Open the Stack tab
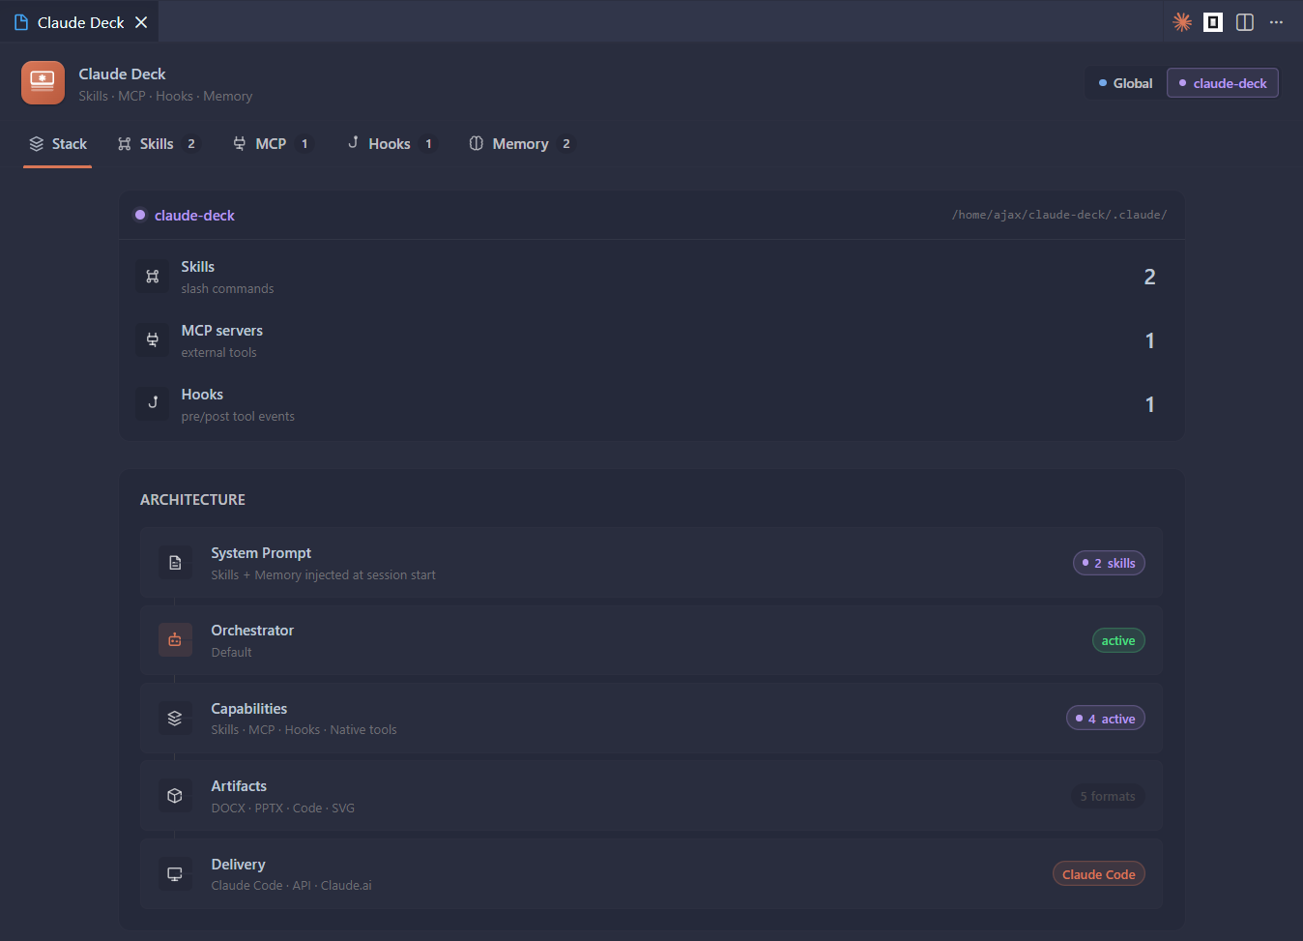 pos(58,144)
